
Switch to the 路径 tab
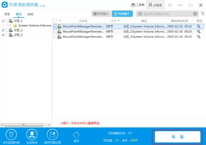(x=19, y=14)
